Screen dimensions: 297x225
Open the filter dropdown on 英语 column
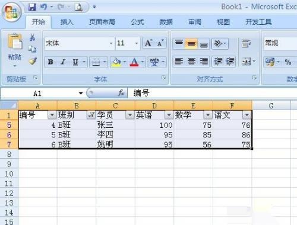tap(169, 115)
